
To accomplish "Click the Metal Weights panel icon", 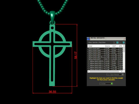I will pos(88,38).
